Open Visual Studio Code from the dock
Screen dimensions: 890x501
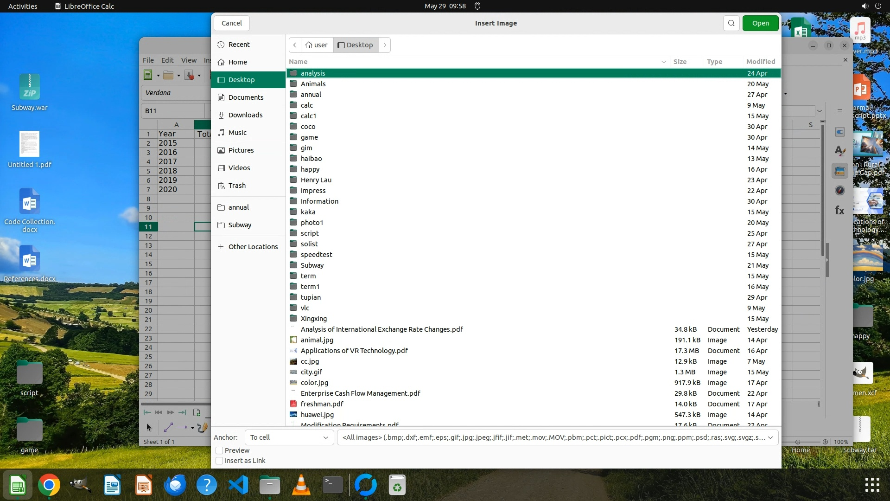tap(238, 486)
